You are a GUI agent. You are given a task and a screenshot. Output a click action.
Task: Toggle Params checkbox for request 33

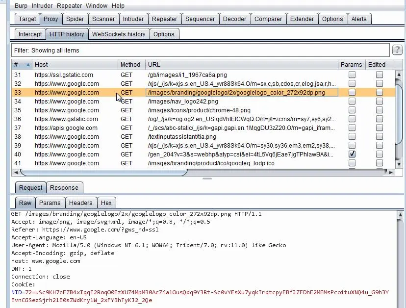point(352,93)
